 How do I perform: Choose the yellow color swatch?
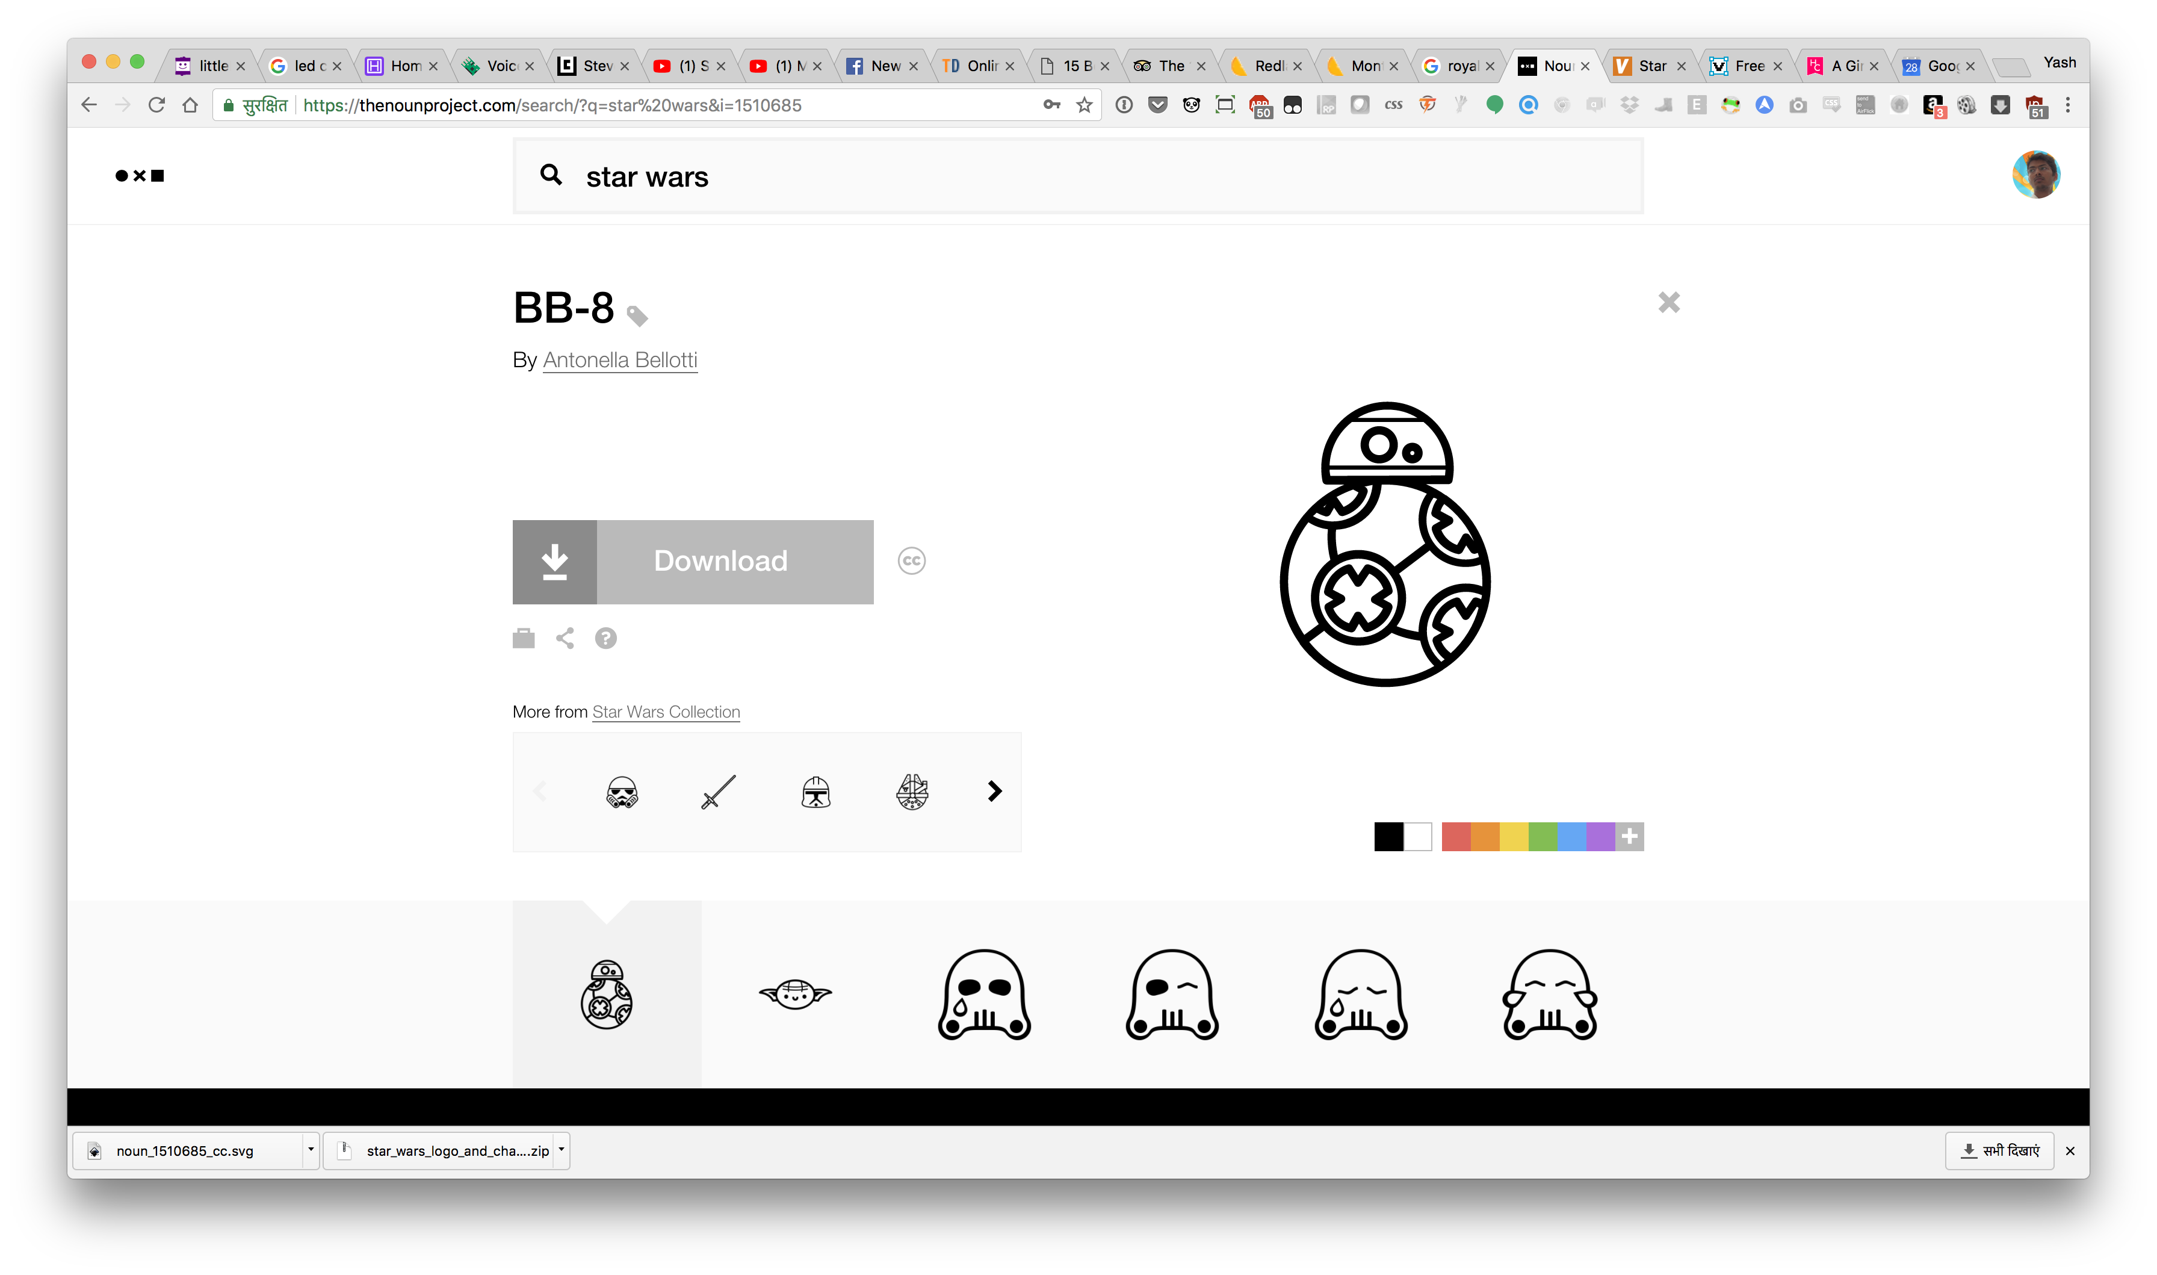click(1514, 836)
